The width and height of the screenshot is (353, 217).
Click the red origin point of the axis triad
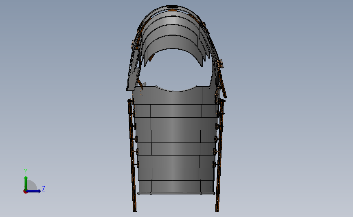tap(25, 192)
